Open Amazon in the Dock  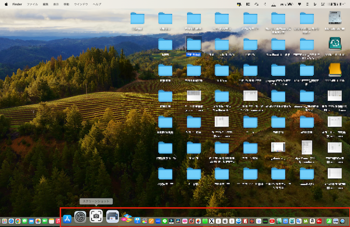312,221
